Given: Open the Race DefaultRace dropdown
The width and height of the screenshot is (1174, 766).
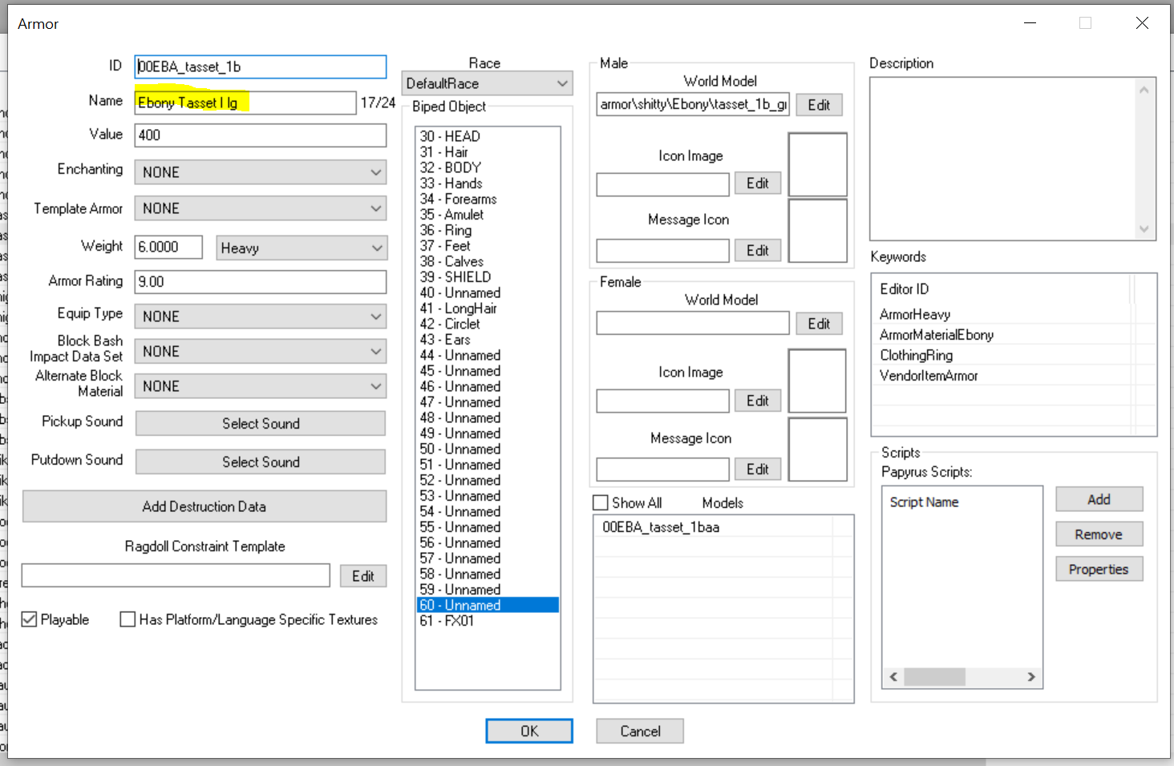Looking at the screenshot, I should (487, 83).
